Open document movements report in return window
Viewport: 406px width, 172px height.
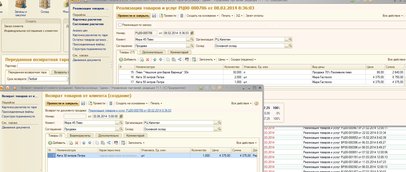[x=111, y=103]
